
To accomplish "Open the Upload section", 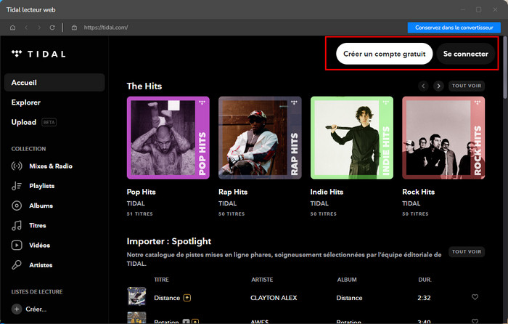I will [24, 122].
